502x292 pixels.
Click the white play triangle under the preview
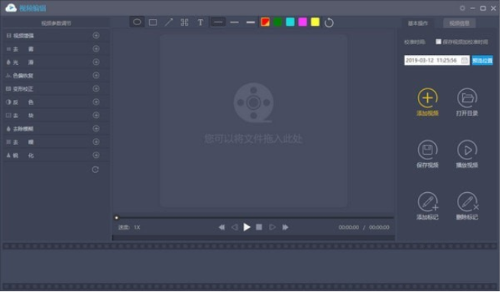[247, 227]
